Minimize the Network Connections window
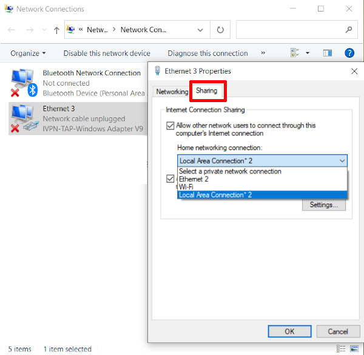Viewport: 364px width, 355px height. coord(293,9)
